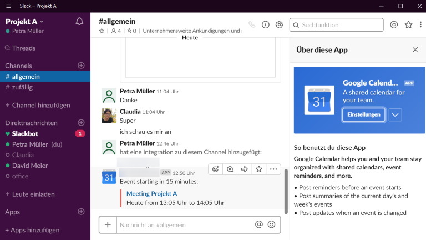
Task: Start a call with phone icon
Action: pos(252,25)
